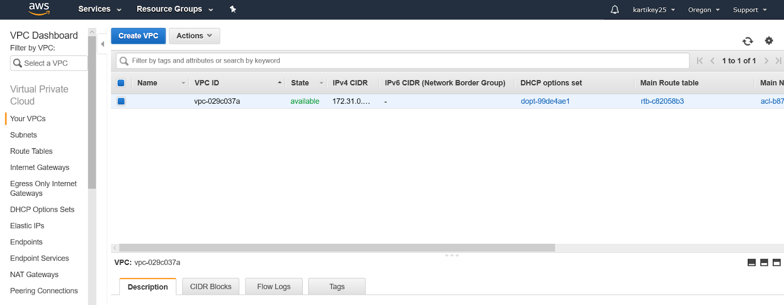Click the sidebar vertical scrollbar
The height and width of the screenshot is (305, 784).
[92, 112]
